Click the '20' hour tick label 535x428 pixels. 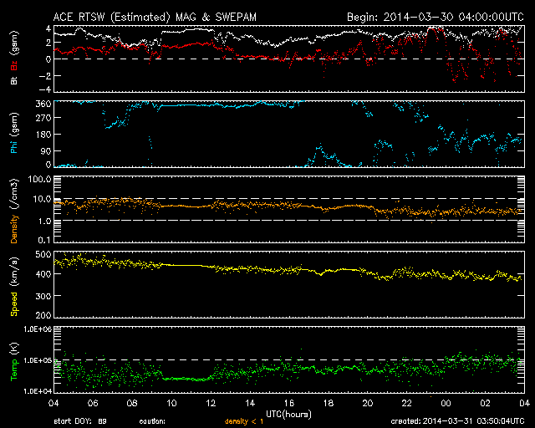pos(368,403)
